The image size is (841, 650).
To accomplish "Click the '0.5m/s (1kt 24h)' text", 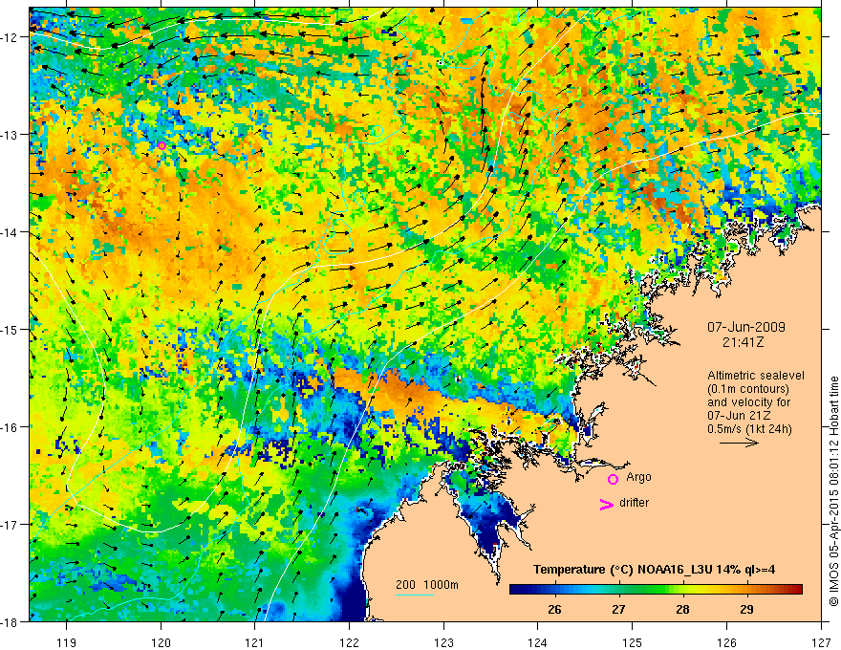I will pyautogui.click(x=749, y=429).
